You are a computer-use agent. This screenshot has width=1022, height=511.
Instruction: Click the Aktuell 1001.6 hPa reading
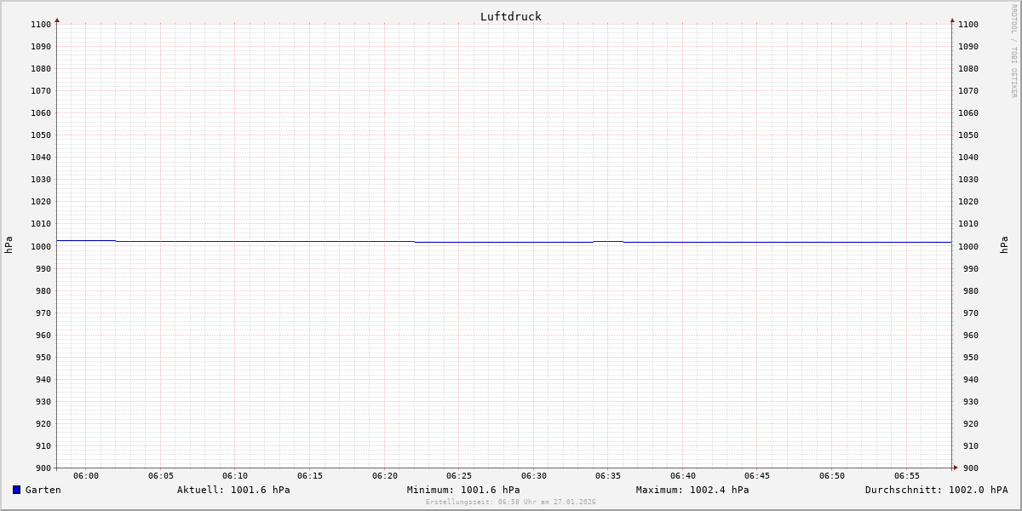pyautogui.click(x=233, y=490)
